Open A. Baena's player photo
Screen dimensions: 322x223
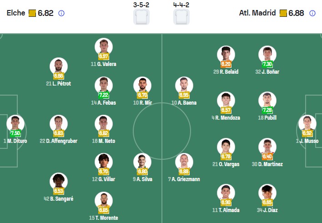[184, 86]
